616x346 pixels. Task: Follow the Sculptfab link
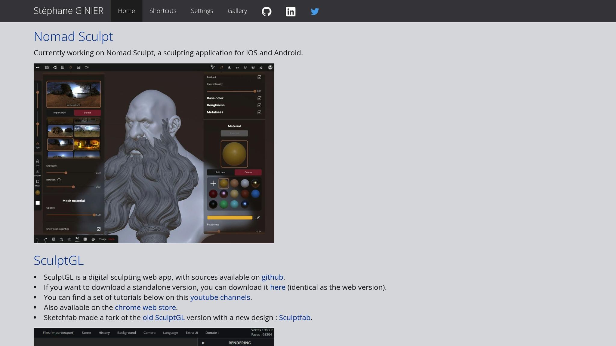click(294, 317)
